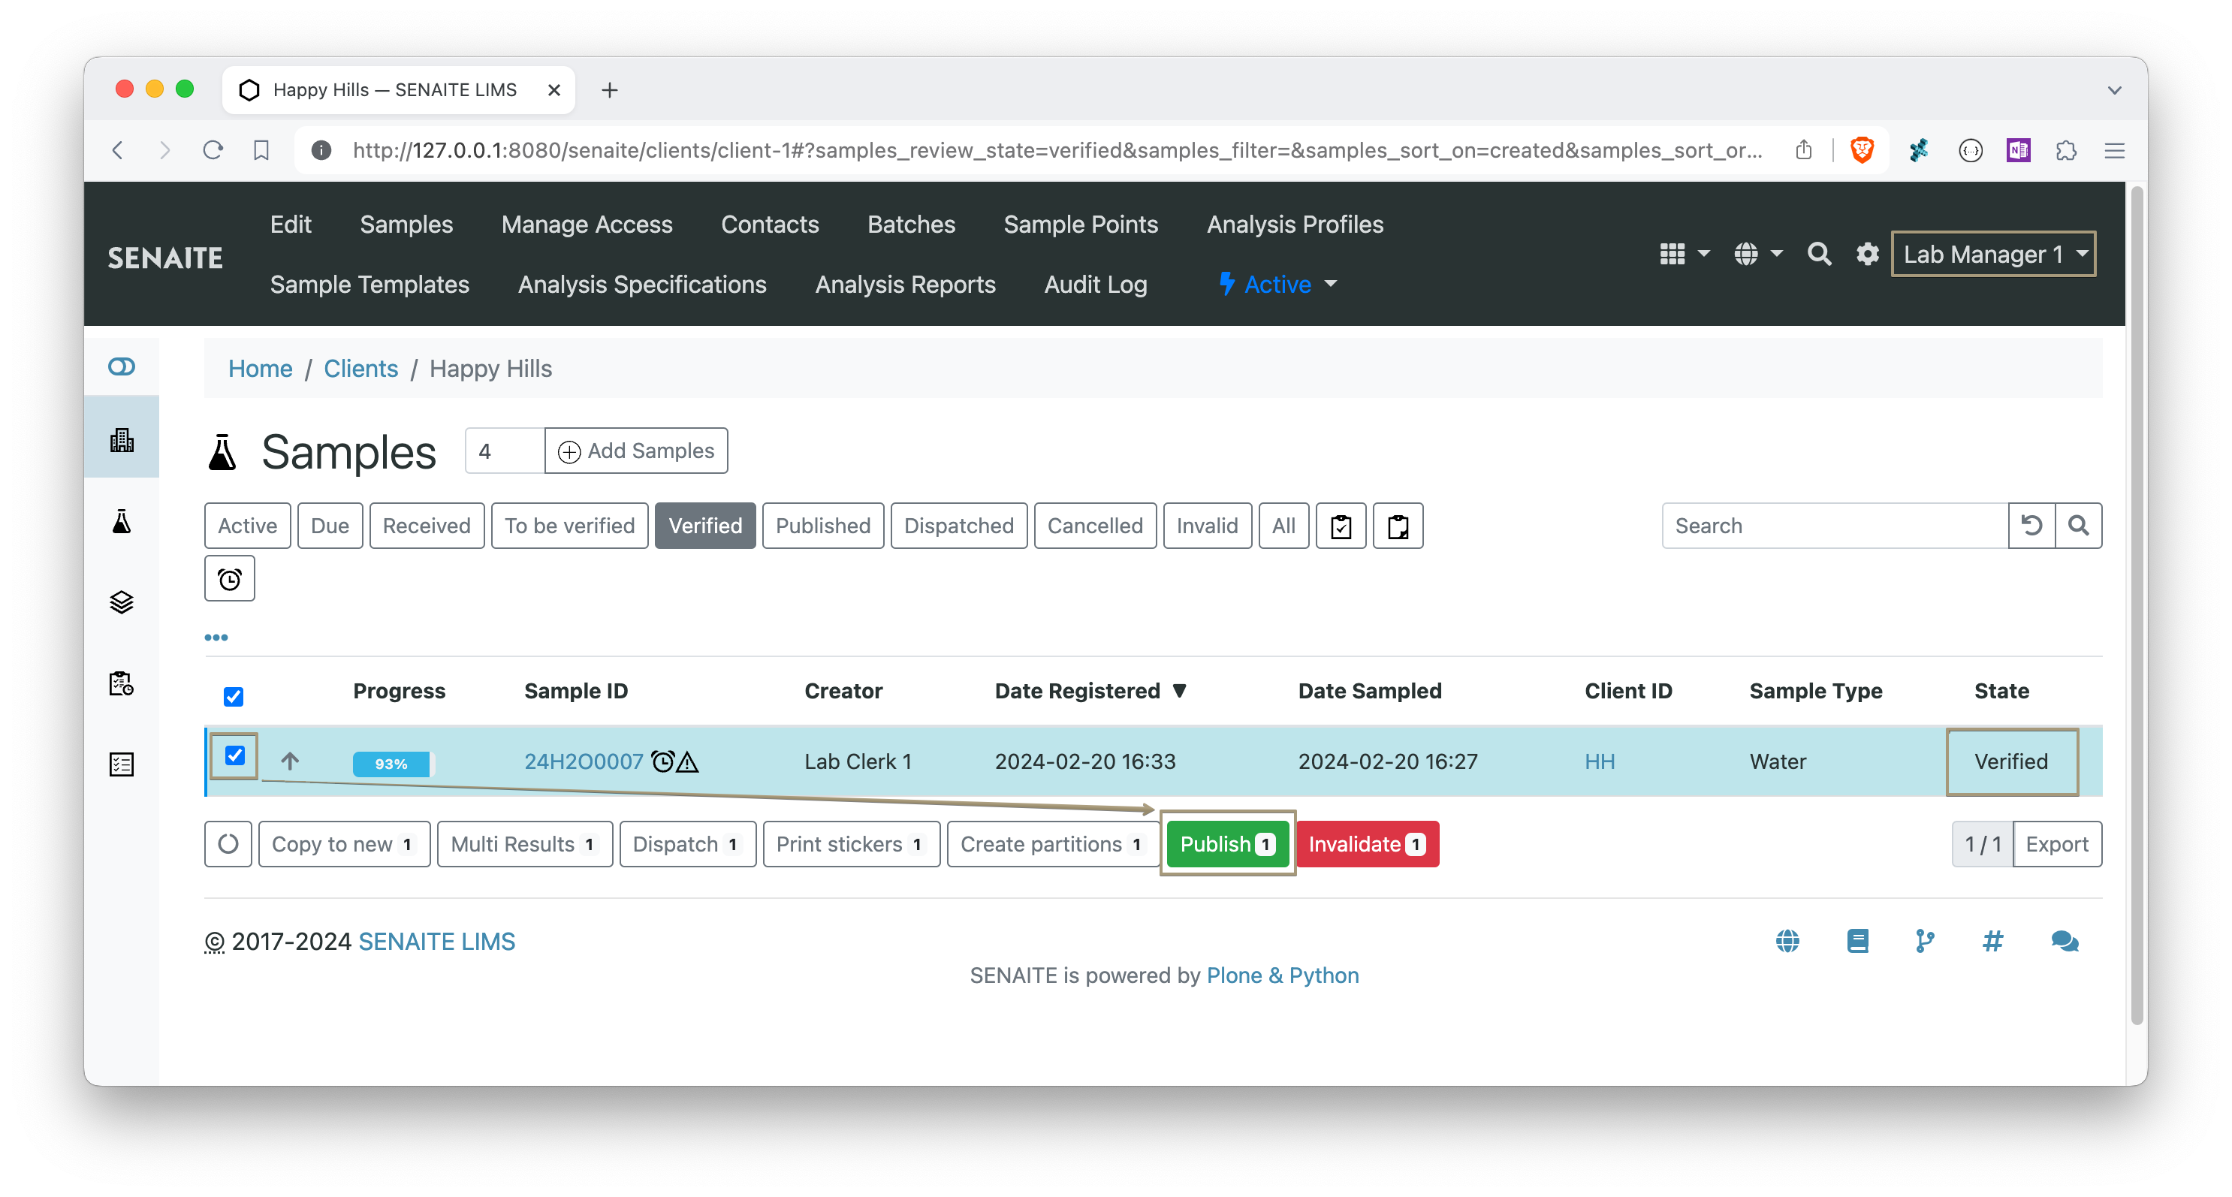This screenshot has width=2232, height=1197.
Task: Click the Worksheets clipboard-clock sidebar icon
Action: 122,683
